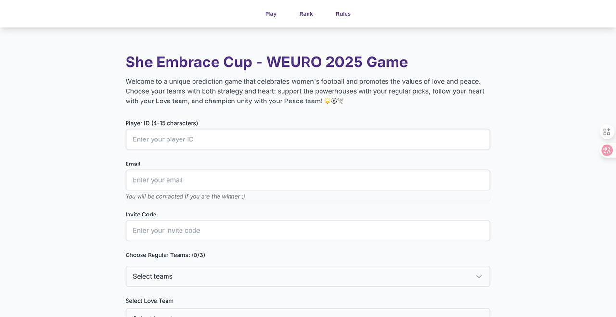Click the pink translate icon
Screen dimensions: 616x317
click(607, 151)
